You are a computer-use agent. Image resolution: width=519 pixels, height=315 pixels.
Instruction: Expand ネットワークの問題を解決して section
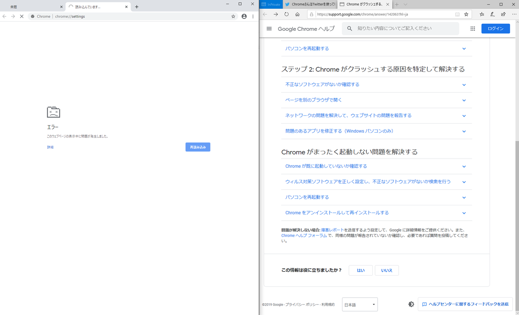coord(376,116)
